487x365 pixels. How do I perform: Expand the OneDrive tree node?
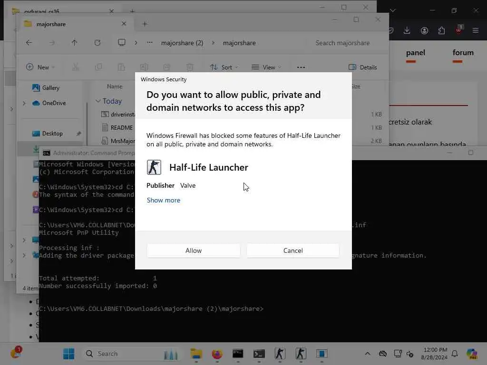pyautogui.click(x=24, y=103)
